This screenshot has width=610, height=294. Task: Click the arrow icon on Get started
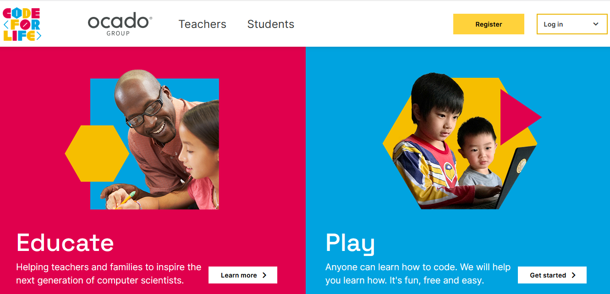(574, 275)
